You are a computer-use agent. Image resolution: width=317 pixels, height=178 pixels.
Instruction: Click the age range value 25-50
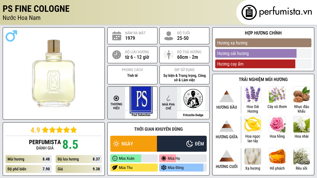[183, 38]
